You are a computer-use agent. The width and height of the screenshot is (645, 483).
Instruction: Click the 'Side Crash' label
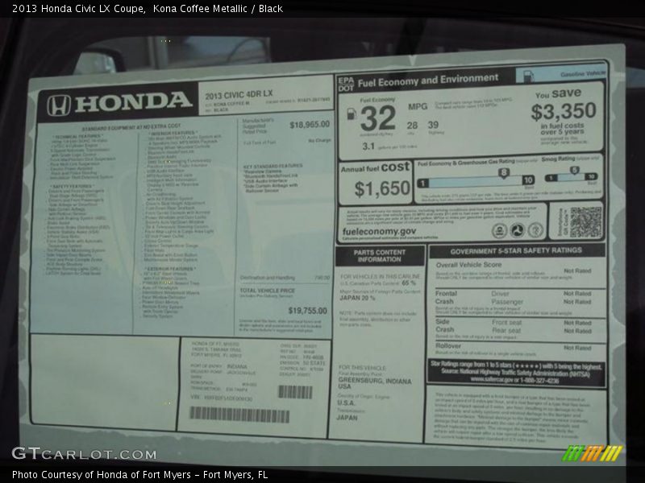445,326
